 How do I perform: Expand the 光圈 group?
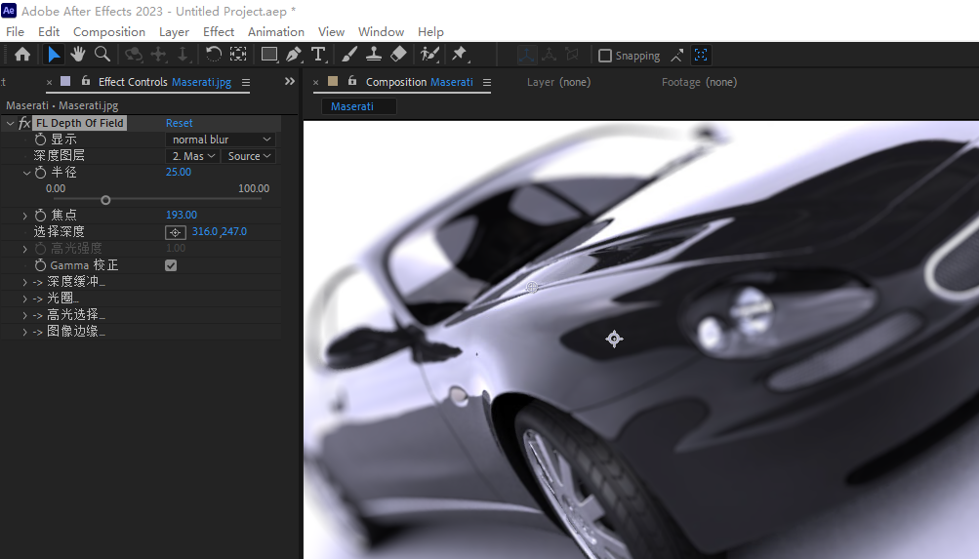pos(25,299)
